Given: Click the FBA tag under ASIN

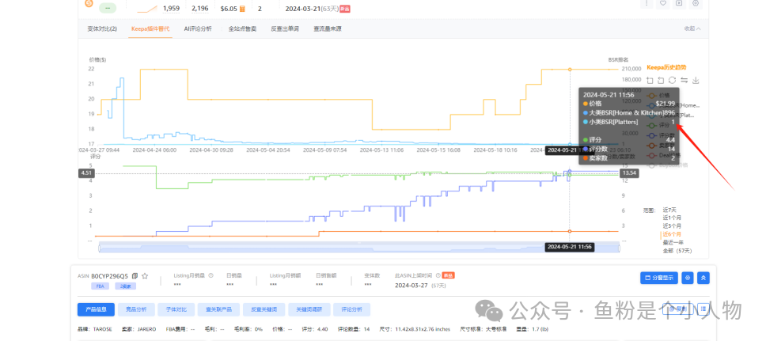Looking at the screenshot, I should 100,286.
